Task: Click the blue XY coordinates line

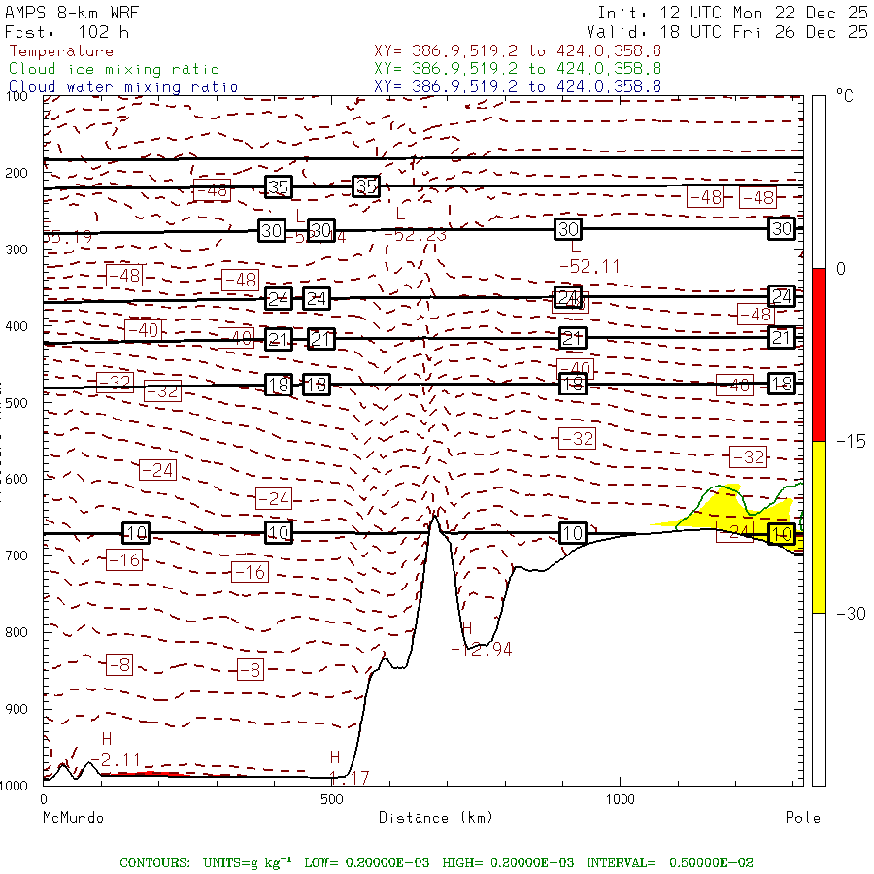Action: (x=518, y=86)
